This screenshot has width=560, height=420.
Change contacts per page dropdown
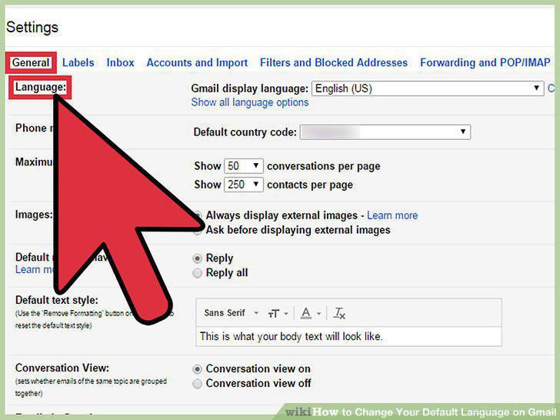coord(244,185)
